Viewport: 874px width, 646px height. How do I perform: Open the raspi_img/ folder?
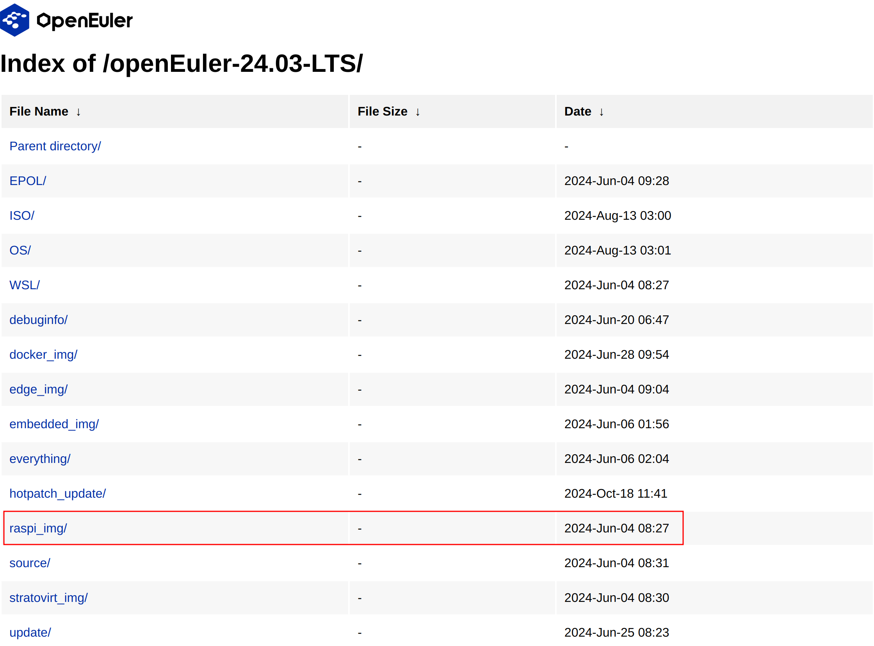[38, 529]
